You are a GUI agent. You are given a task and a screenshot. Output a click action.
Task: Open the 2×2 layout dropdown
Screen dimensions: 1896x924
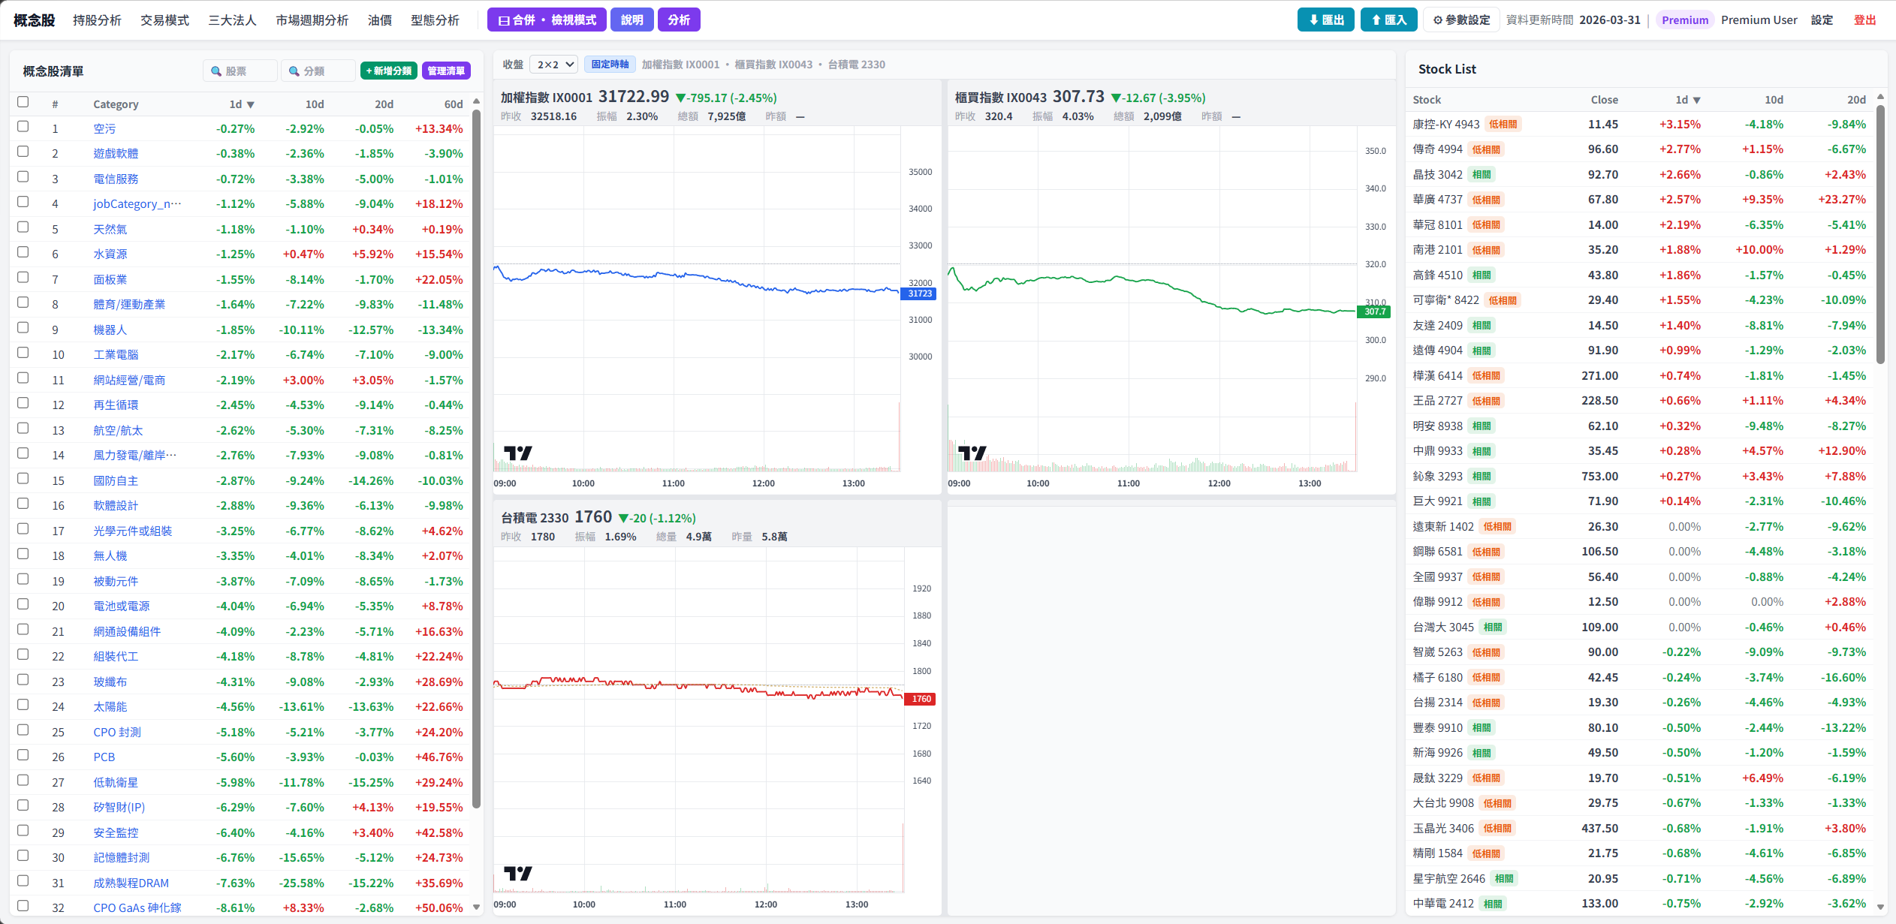(554, 65)
